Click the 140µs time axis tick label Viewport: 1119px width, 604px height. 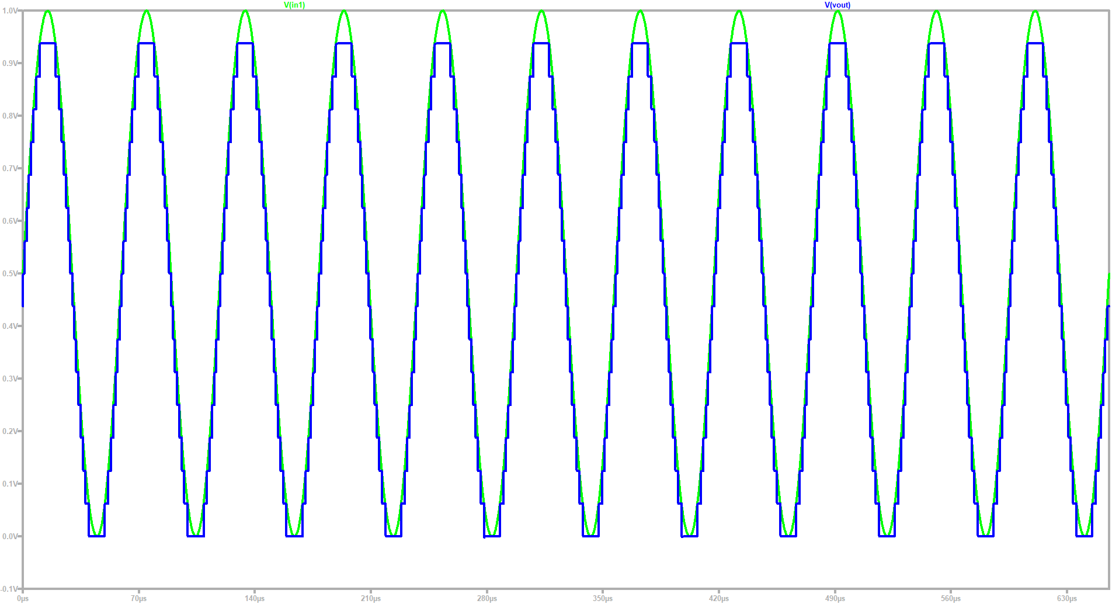255,599
